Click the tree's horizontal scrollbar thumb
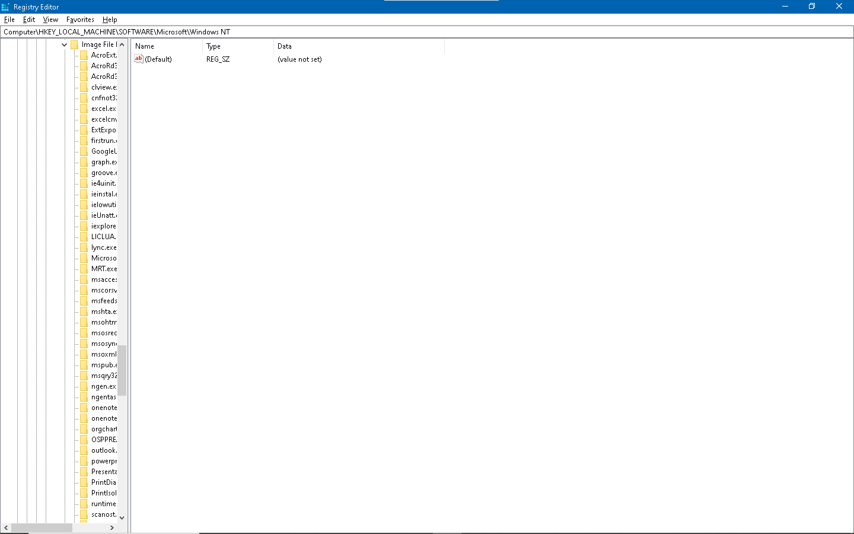This screenshot has height=534, width=854. 42,527
